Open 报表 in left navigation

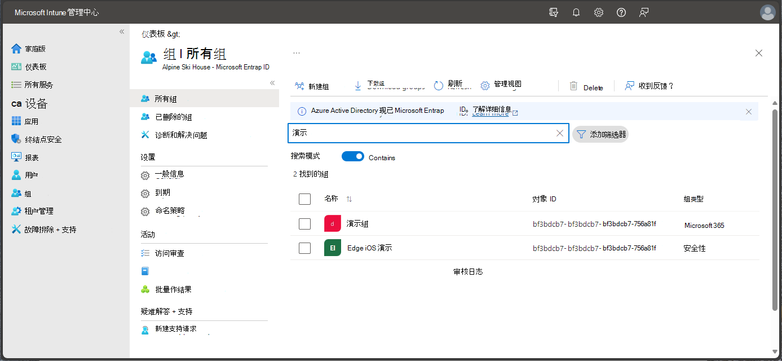click(x=25, y=157)
